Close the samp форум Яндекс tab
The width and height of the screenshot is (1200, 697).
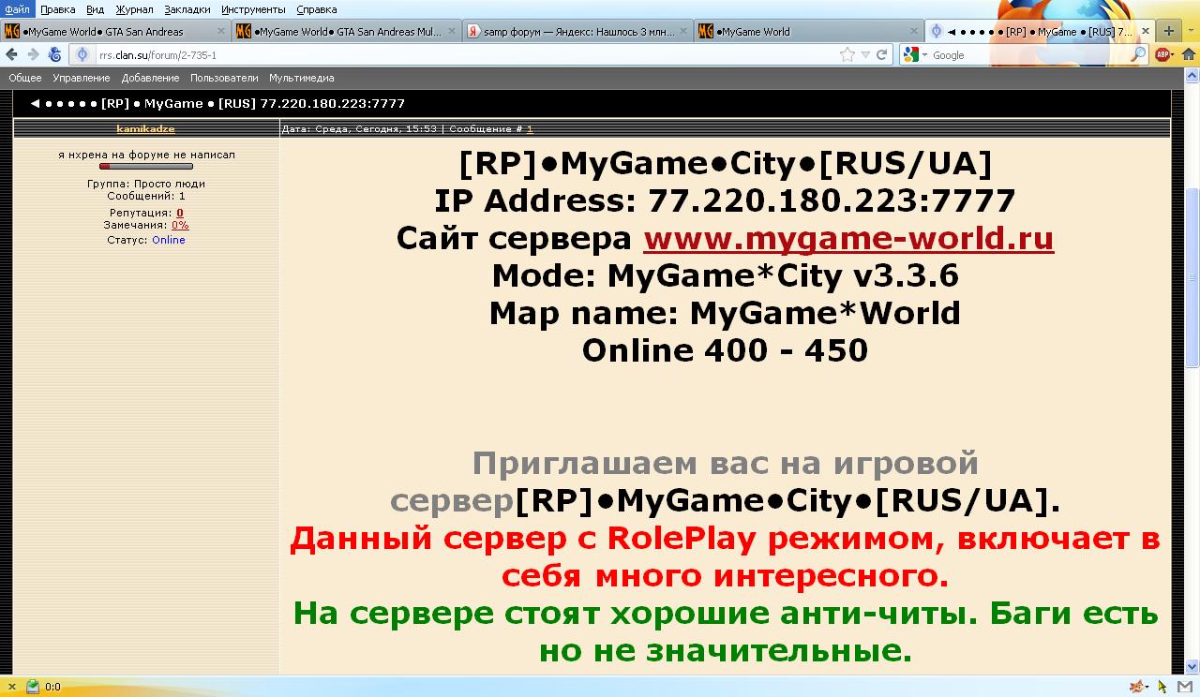(683, 31)
